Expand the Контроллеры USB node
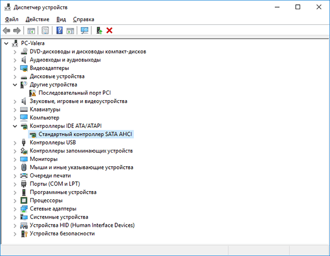Screen dimensions: 330x256 (15, 143)
